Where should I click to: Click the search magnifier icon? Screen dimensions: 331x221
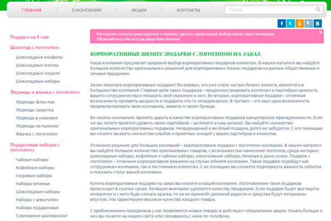(x=318, y=10)
